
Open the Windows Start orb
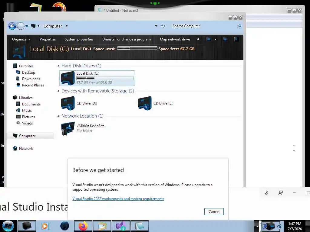[x=8, y=226]
